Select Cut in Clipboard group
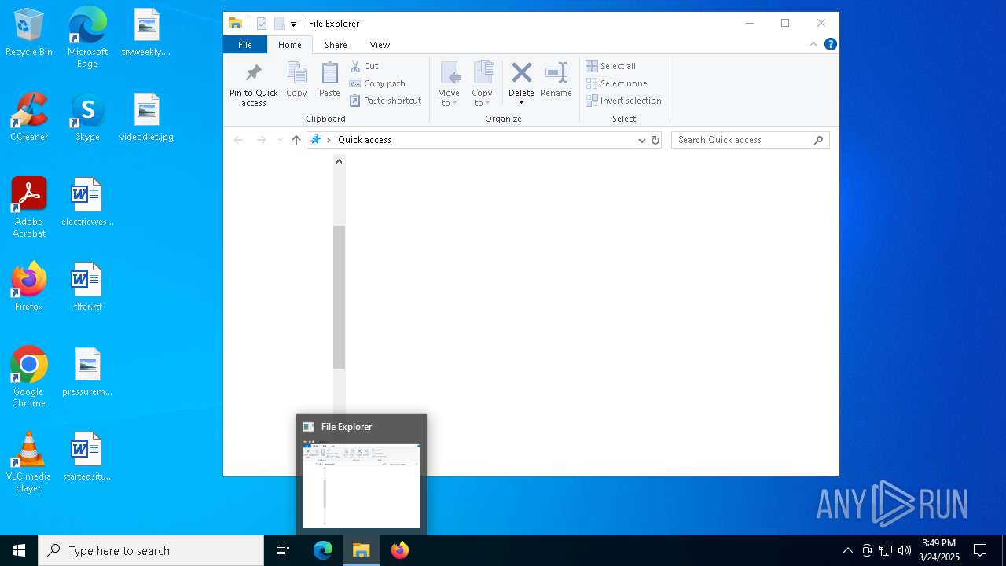The height and width of the screenshot is (566, 1006). point(364,66)
